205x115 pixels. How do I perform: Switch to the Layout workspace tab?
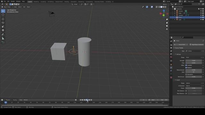pos(30,2)
